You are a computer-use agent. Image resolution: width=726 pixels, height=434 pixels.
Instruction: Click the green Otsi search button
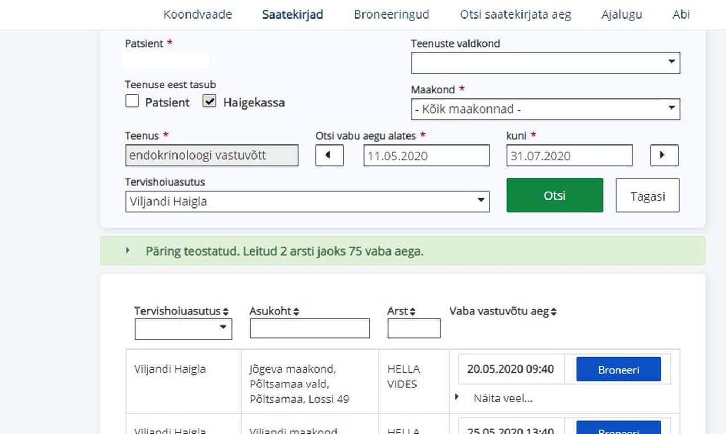(555, 195)
